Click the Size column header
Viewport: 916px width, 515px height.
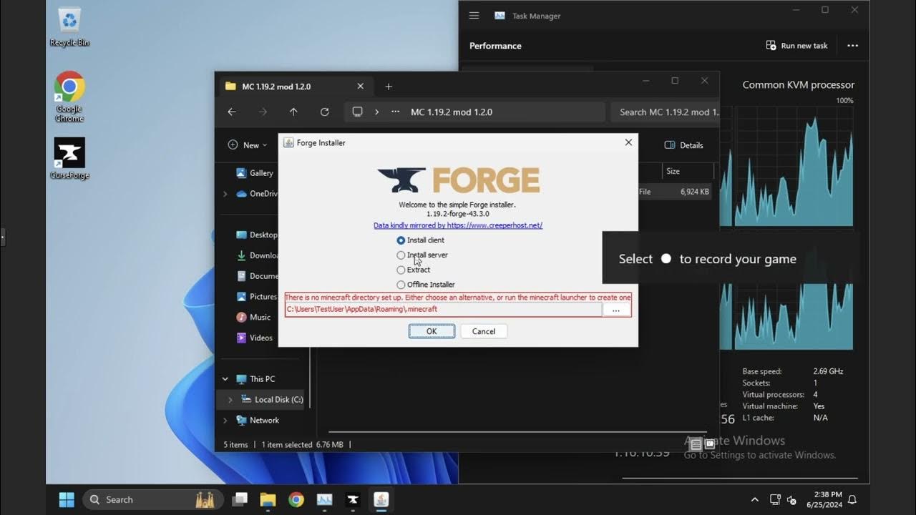pos(673,171)
